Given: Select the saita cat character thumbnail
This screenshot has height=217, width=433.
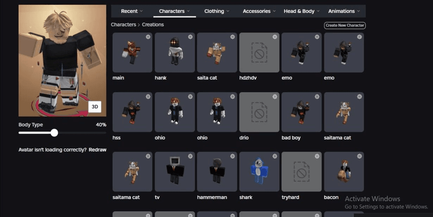Looking at the screenshot, I should [217, 52].
